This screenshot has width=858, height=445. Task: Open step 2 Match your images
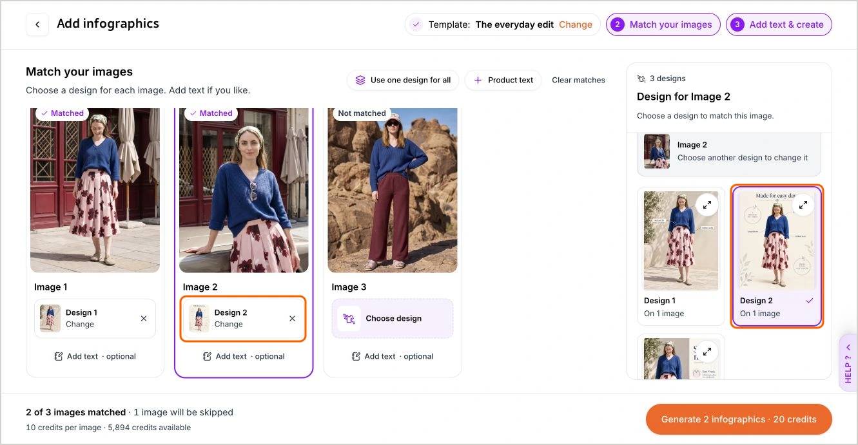[663, 24]
